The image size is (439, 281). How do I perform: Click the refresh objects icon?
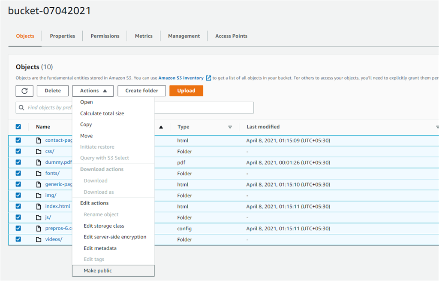point(24,91)
